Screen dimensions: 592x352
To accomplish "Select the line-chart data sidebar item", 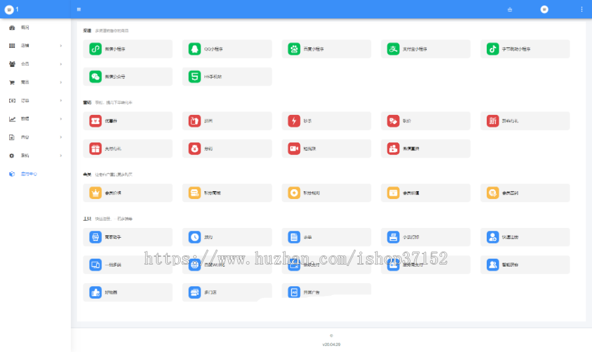I will tap(35, 119).
